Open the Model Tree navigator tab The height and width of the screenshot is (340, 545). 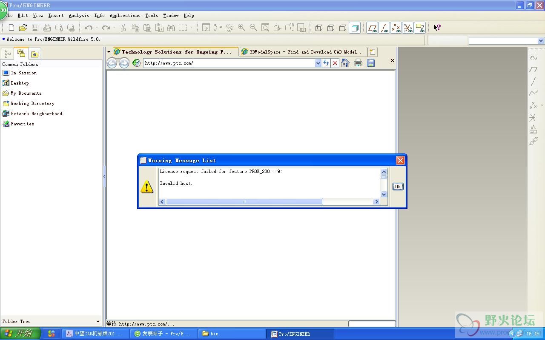[x=8, y=54]
